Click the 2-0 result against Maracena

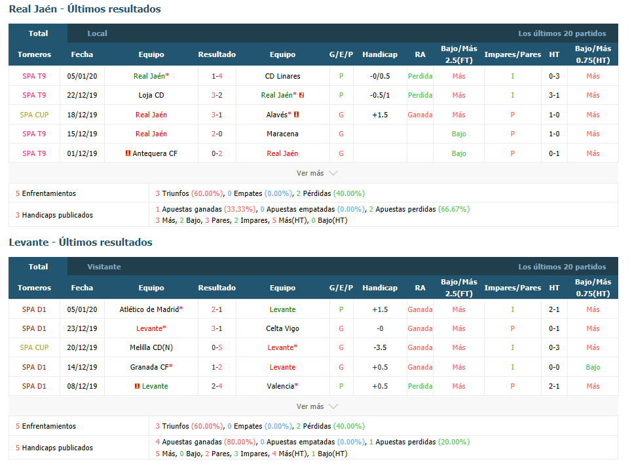click(x=217, y=134)
